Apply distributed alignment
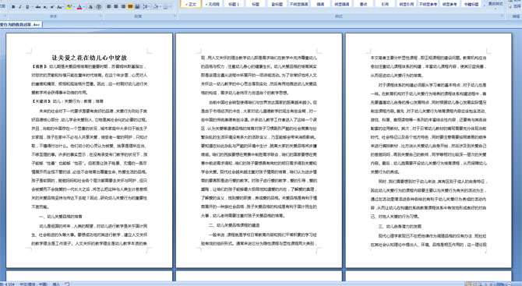 coord(137,7)
